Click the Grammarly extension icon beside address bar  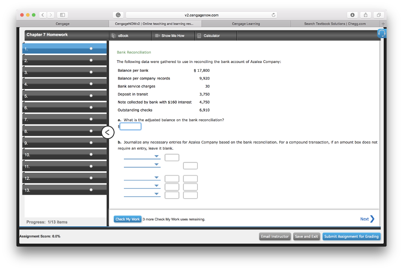pyautogui.click(x=118, y=15)
